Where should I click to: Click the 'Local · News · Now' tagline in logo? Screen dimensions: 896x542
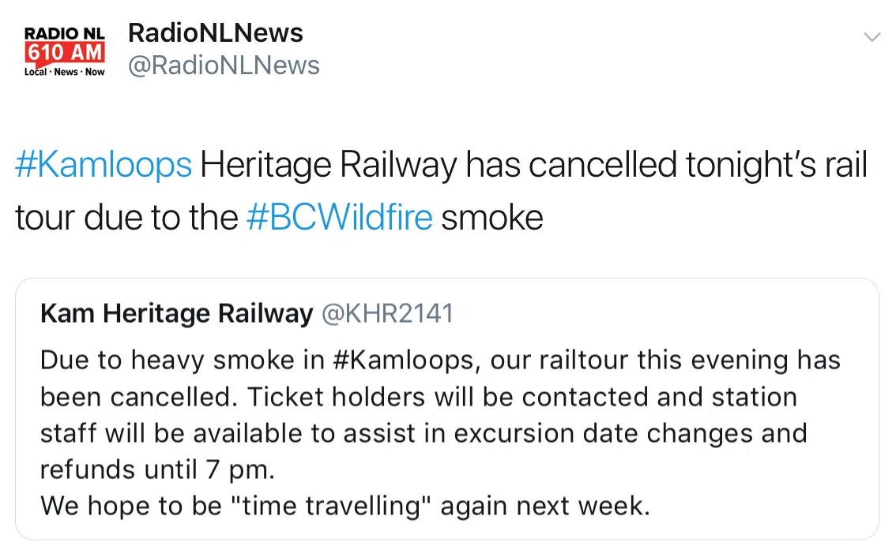point(65,72)
